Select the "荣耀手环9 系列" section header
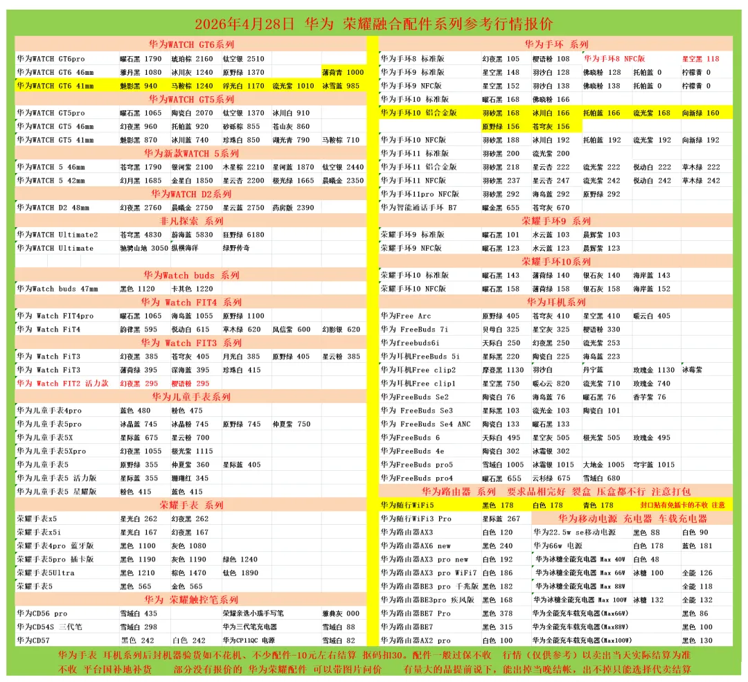The image size is (748, 682). pos(556,221)
